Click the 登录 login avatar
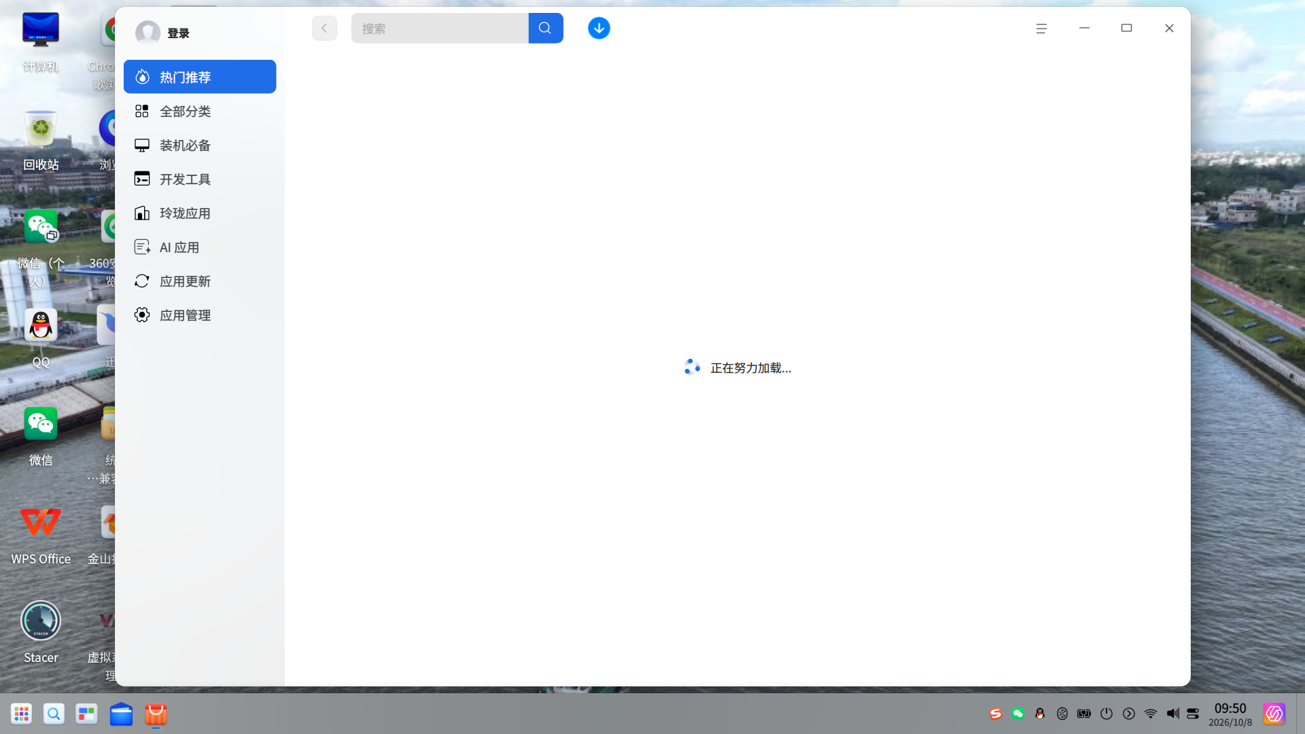The image size is (1305, 734). 147,33
